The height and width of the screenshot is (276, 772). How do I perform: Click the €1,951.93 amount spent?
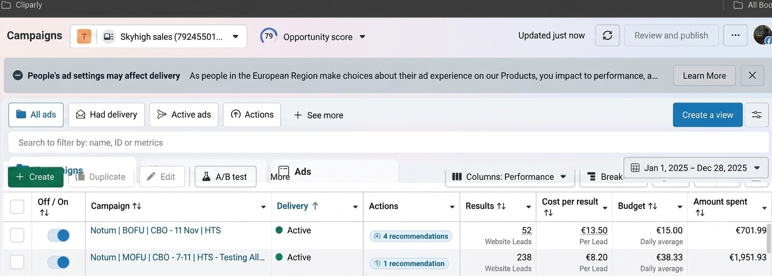747,257
